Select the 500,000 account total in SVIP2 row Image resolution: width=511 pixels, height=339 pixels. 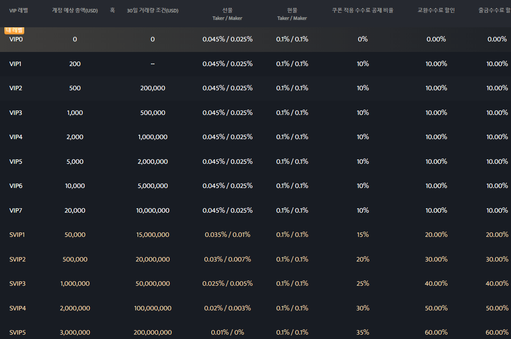(x=75, y=259)
